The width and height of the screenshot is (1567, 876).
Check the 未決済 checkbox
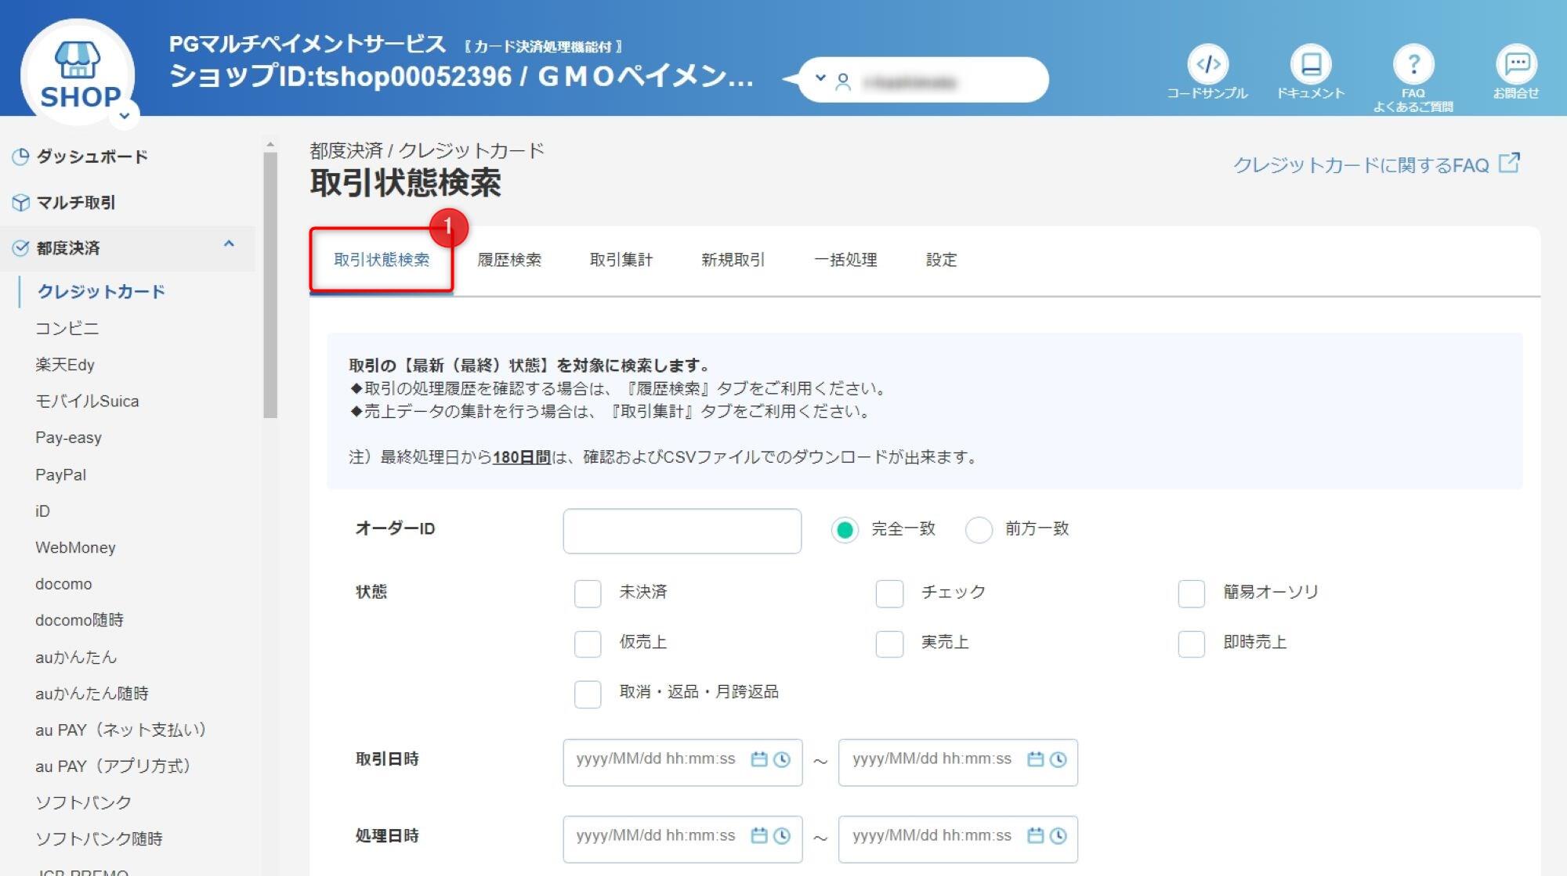click(x=588, y=593)
